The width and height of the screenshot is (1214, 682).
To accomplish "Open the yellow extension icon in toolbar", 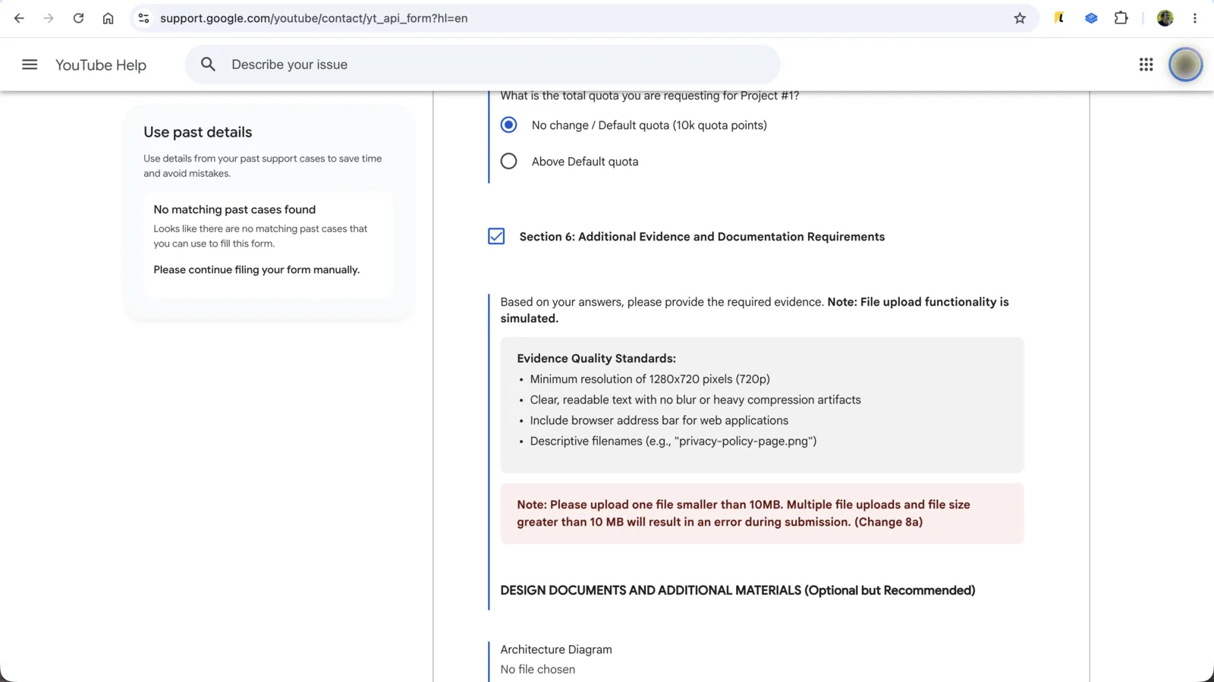I will [x=1059, y=18].
